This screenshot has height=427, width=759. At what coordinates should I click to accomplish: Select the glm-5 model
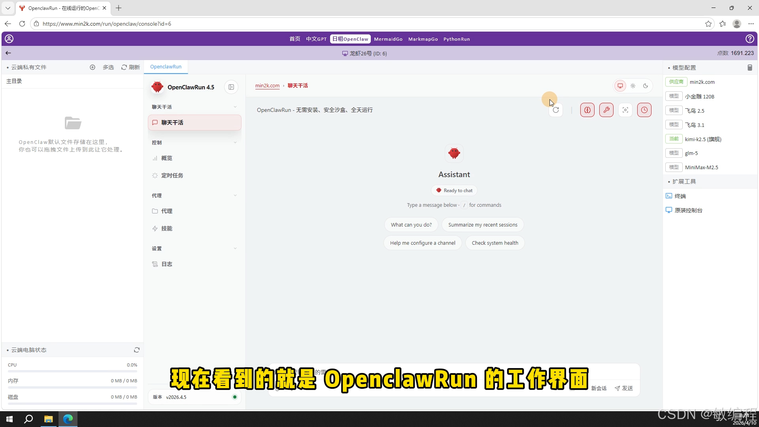[691, 153]
